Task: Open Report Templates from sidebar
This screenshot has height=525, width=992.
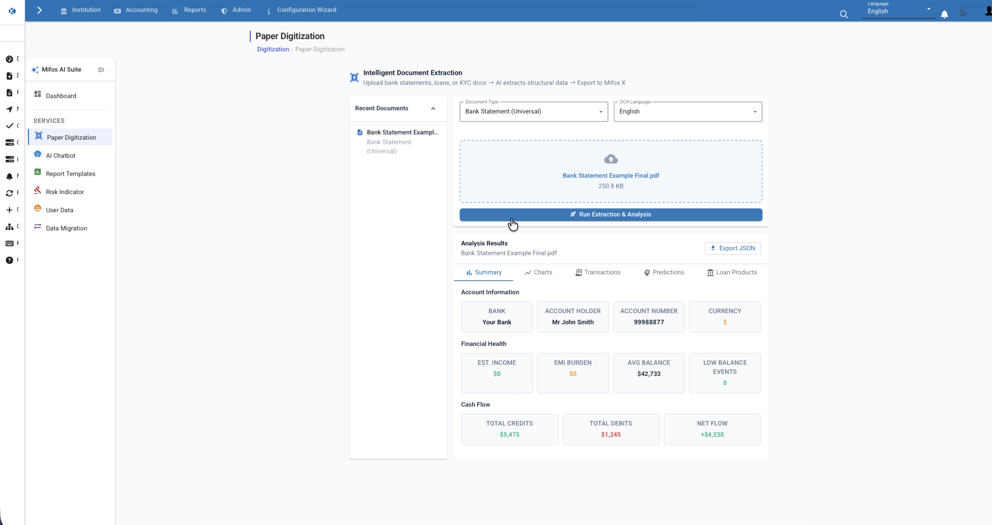Action: pos(70,174)
